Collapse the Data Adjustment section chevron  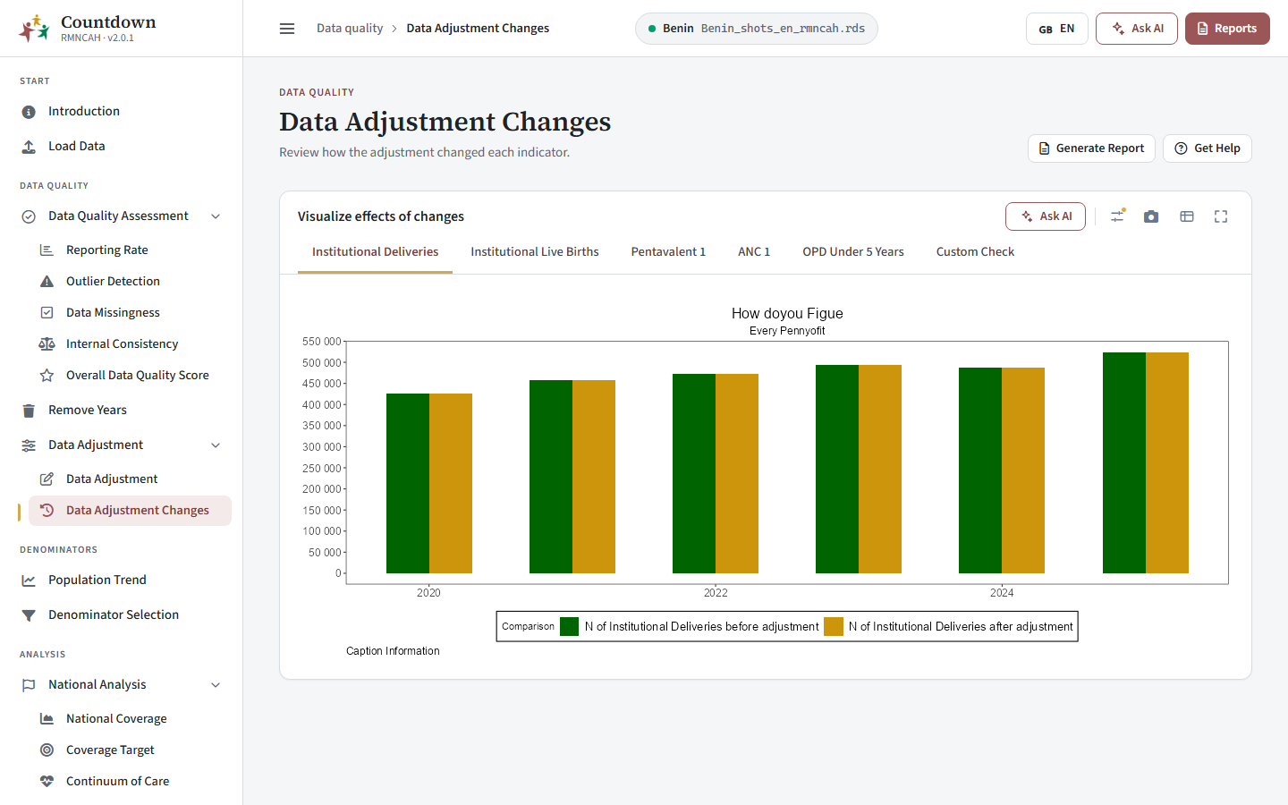(216, 445)
